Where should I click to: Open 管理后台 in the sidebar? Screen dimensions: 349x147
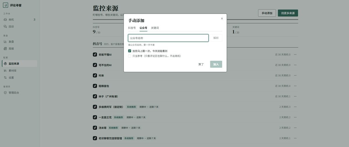pyautogui.click(x=19, y=93)
